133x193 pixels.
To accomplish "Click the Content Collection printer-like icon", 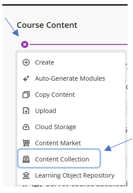I will click(26, 159).
